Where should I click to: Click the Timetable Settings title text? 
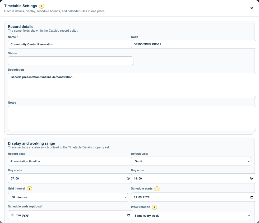click(x=21, y=6)
